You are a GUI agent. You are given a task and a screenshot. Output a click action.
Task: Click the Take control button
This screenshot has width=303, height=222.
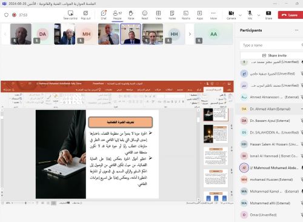(70, 15)
